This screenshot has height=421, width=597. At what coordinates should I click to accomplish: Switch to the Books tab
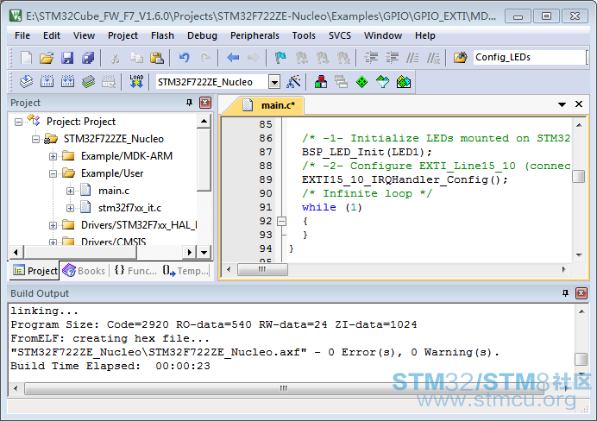coord(85,271)
